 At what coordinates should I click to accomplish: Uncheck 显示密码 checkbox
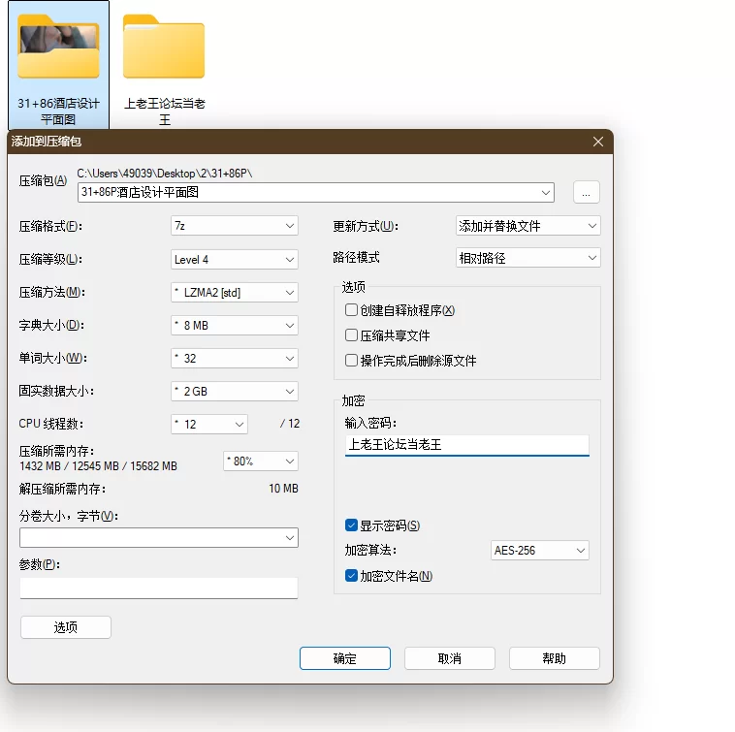pos(351,525)
